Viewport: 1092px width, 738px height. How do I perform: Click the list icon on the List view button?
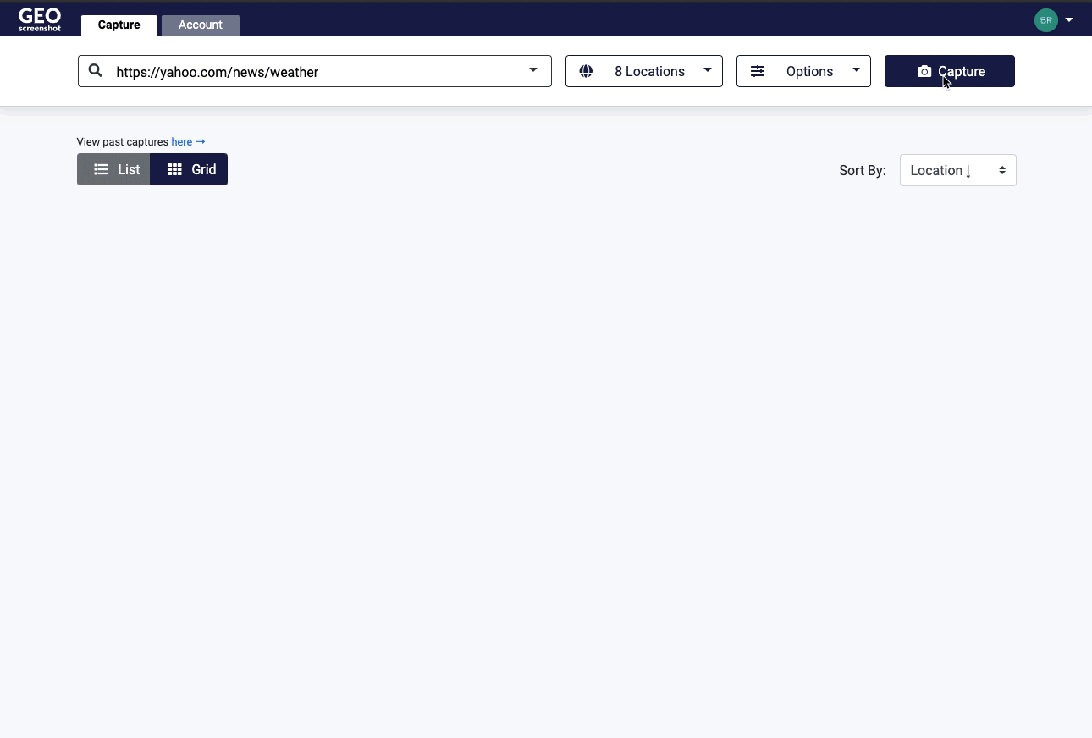[x=101, y=169]
